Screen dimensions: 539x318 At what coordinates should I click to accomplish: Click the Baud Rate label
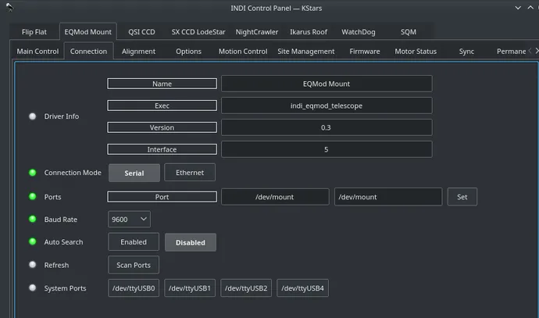coord(60,220)
